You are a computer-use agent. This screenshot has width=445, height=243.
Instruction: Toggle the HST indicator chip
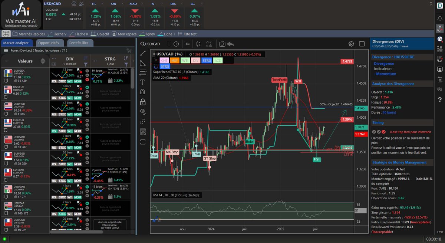(175, 60)
